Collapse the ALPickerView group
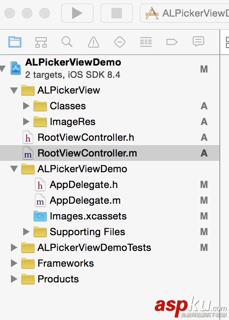This screenshot has height=320, width=229. (x=14, y=90)
